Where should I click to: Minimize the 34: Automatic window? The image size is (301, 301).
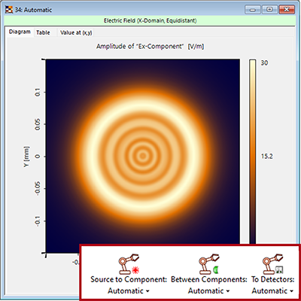(x=253, y=10)
